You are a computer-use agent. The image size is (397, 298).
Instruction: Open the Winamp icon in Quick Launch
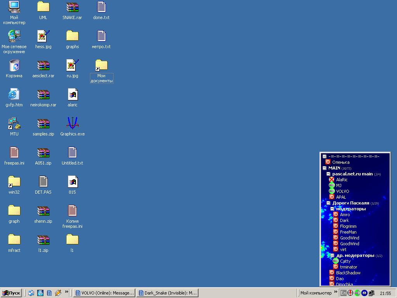pos(58,293)
